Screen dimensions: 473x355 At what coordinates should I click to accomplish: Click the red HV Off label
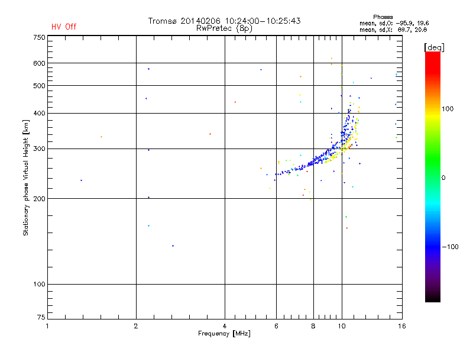64,27
